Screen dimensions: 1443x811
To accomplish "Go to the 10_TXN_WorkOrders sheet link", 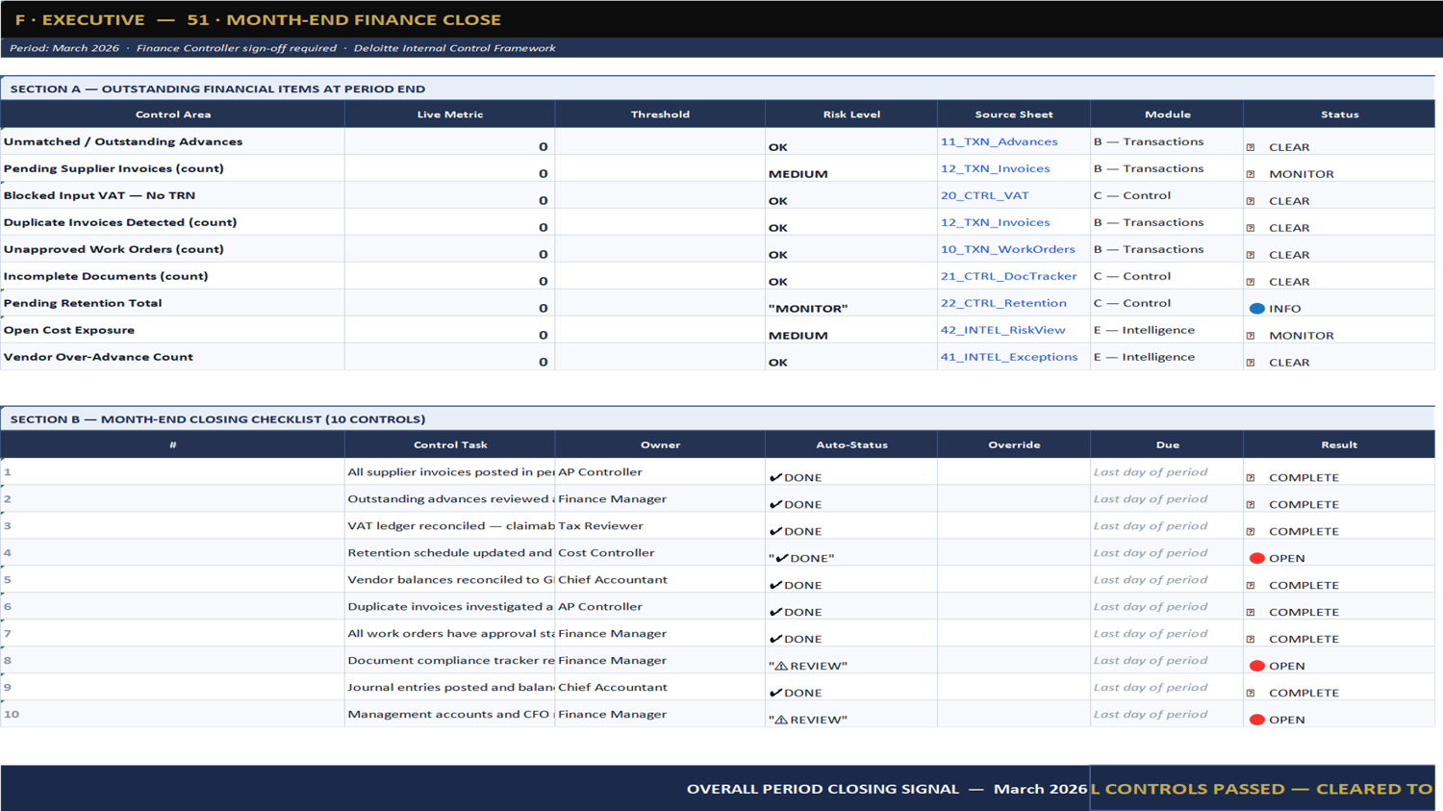I will [1007, 249].
